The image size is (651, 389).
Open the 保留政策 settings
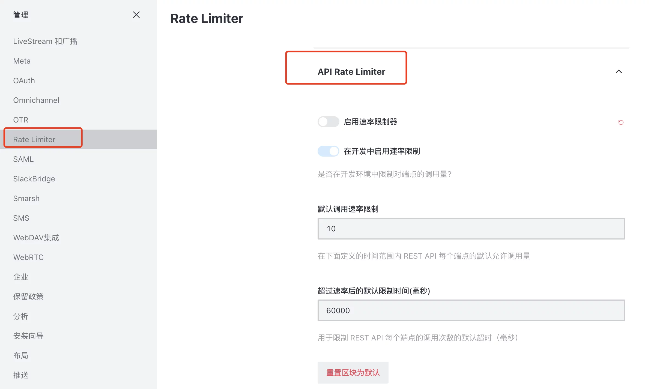tap(28, 297)
